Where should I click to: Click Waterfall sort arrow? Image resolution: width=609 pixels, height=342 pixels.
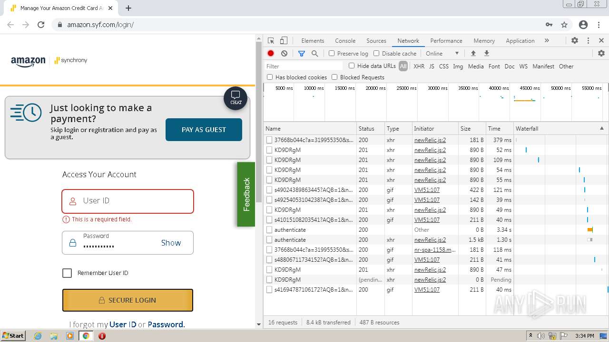coord(601,128)
